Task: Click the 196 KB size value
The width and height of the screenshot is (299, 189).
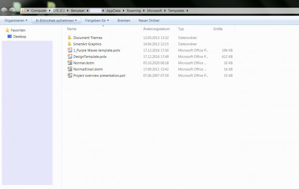Action: tap(227, 50)
